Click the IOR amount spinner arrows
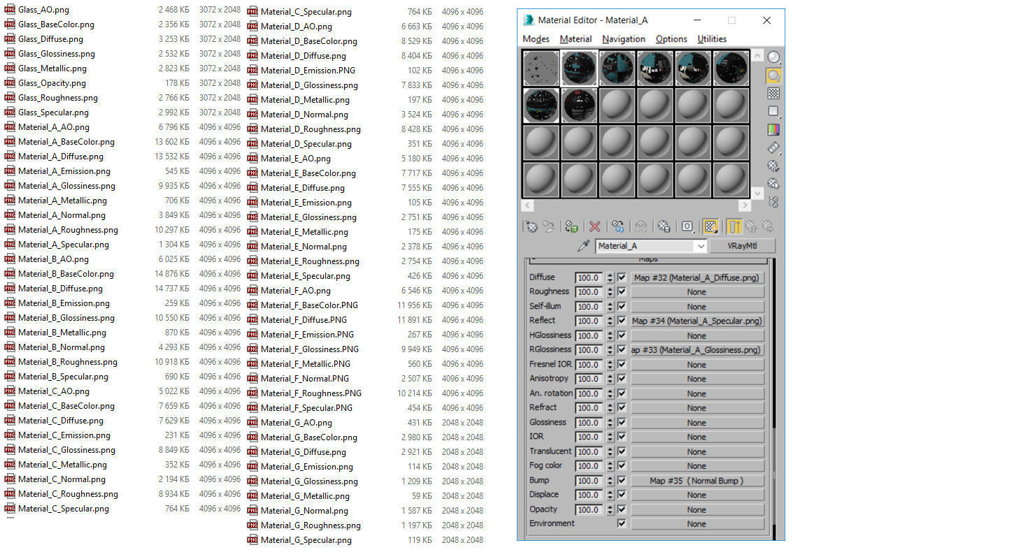The width and height of the screenshot is (1035, 559). (610, 437)
